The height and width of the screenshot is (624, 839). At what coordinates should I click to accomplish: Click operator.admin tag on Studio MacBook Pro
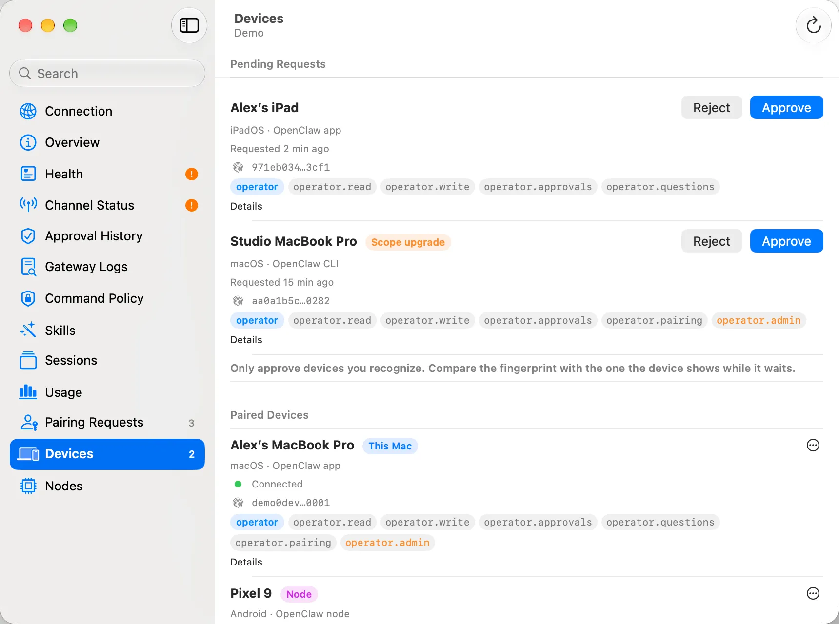click(x=759, y=320)
